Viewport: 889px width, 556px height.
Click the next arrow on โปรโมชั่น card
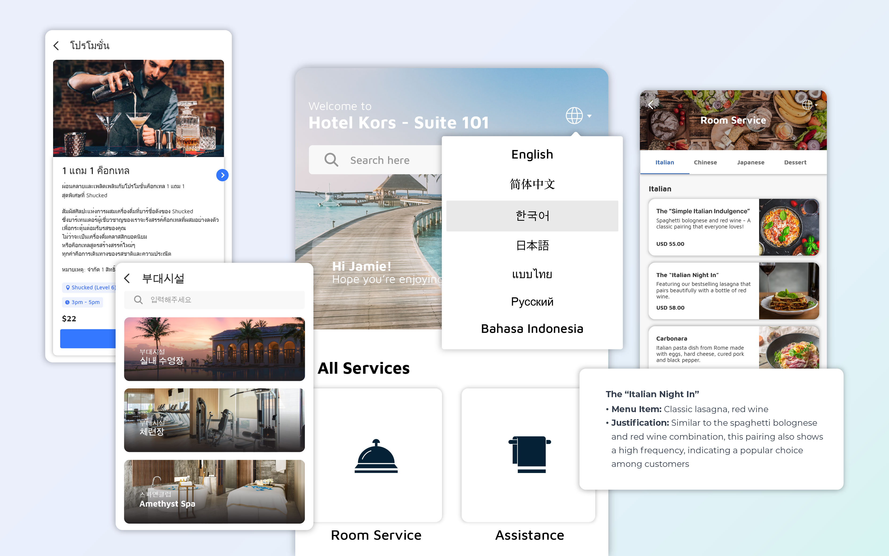click(x=223, y=175)
